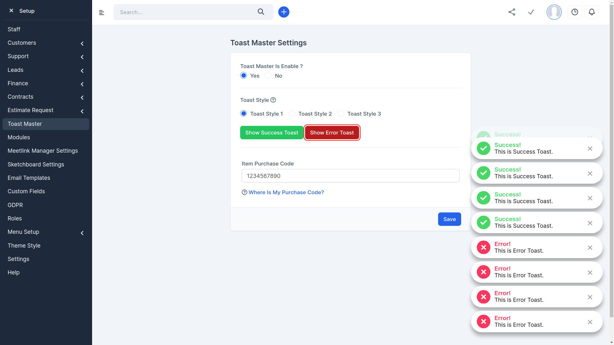This screenshot has width=614, height=345.
Task: Open the quick-add plus button
Action: pos(284,12)
